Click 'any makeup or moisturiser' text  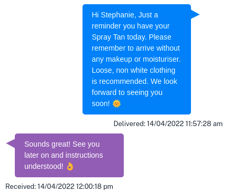[135, 59]
